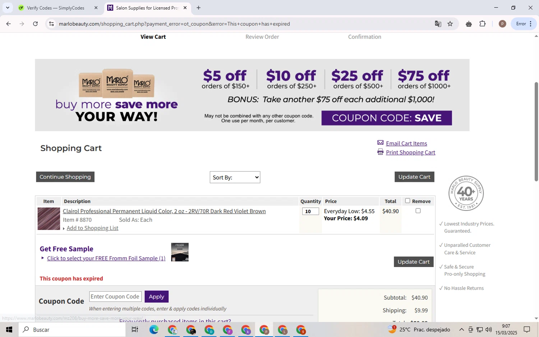Launch Microsoft Edge from the taskbar

point(154,329)
